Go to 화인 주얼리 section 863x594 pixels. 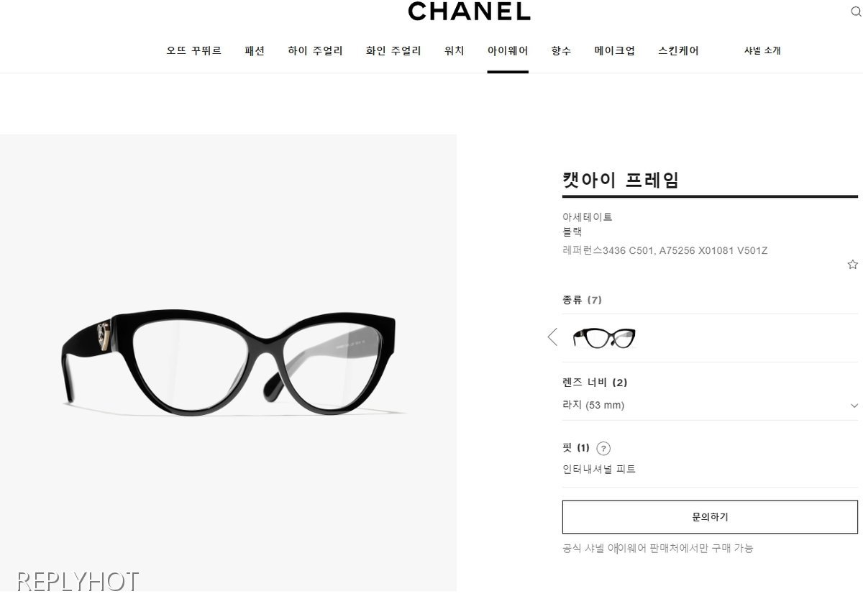pos(393,50)
